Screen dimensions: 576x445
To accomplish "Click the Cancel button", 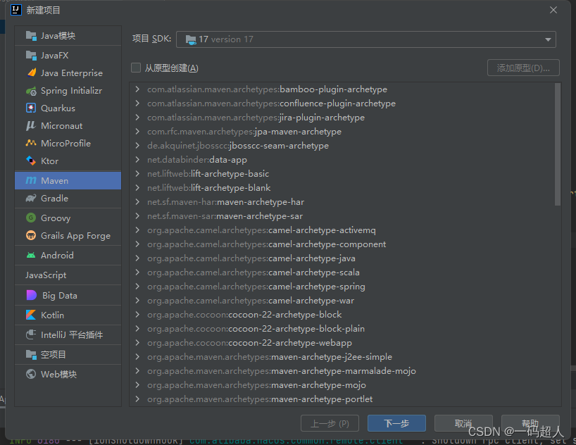I will pyautogui.click(x=463, y=423).
